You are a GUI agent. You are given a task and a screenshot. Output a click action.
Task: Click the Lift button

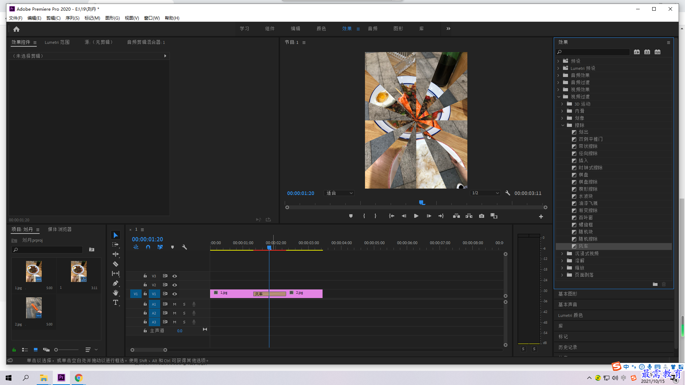456,216
